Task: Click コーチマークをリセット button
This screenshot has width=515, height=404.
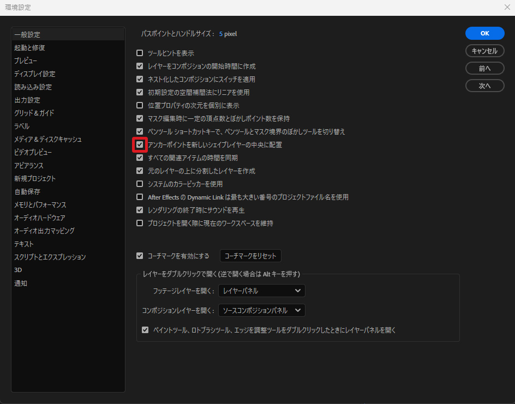Action: [250, 256]
